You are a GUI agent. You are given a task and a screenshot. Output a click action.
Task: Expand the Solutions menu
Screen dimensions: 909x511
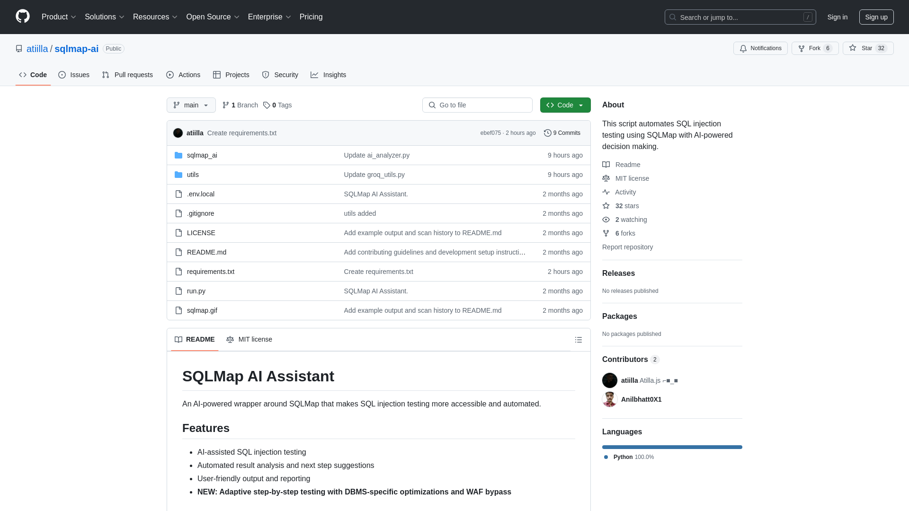coord(104,17)
